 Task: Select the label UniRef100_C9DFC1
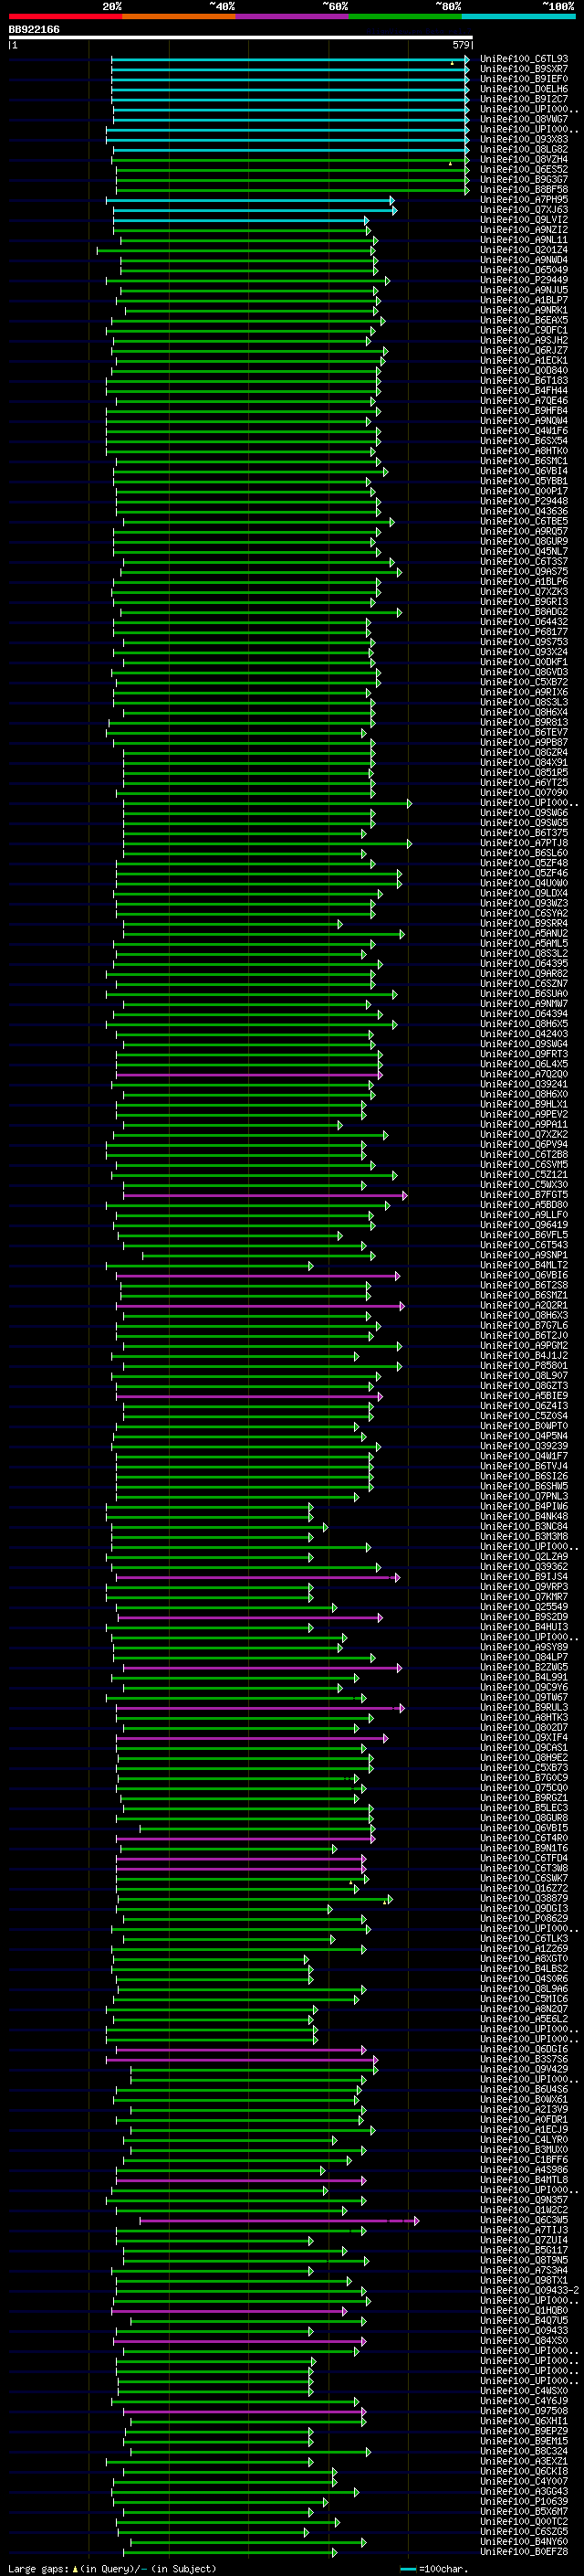pyautogui.click(x=524, y=330)
